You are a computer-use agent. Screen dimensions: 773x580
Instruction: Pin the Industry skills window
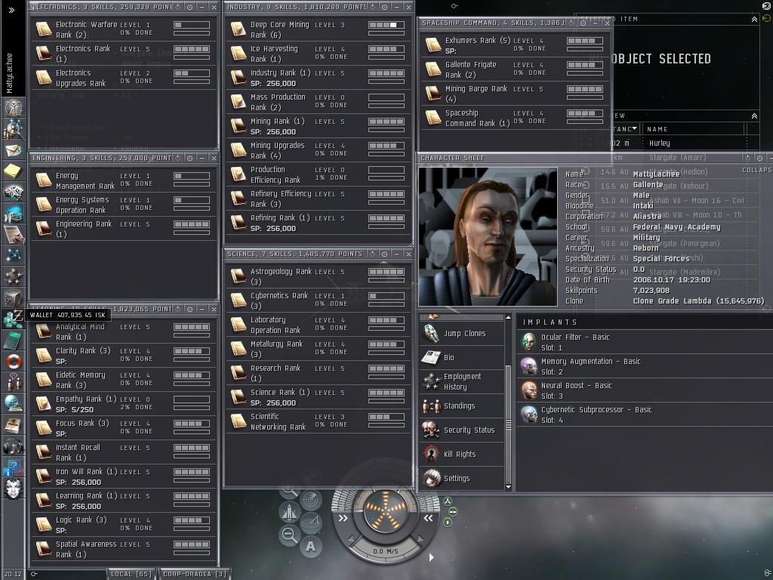[x=384, y=7]
